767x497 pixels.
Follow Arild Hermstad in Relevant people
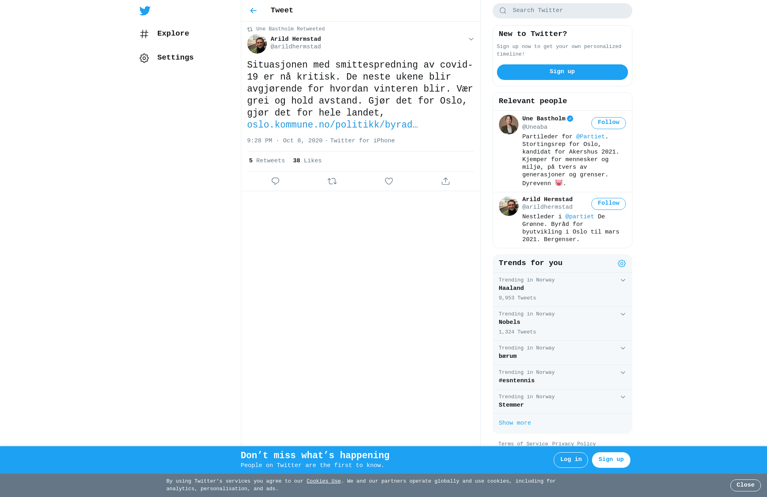click(x=608, y=204)
